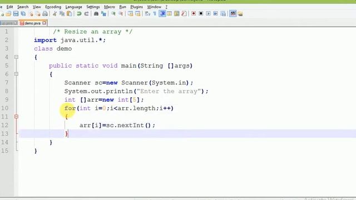Open the Plugins menu
The height and width of the screenshot is (200, 356).
tap(136, 7)
